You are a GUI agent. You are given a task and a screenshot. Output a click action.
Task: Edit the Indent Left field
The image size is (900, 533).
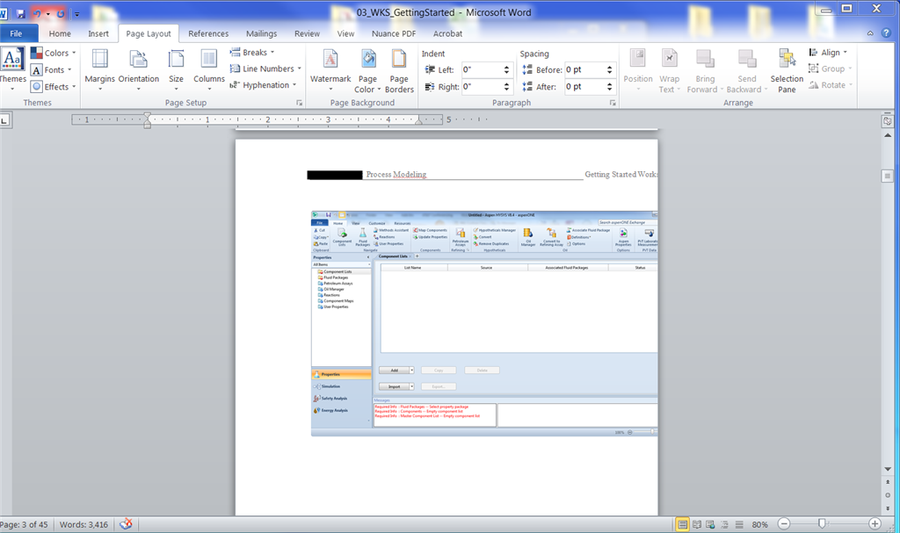(481, 69)
